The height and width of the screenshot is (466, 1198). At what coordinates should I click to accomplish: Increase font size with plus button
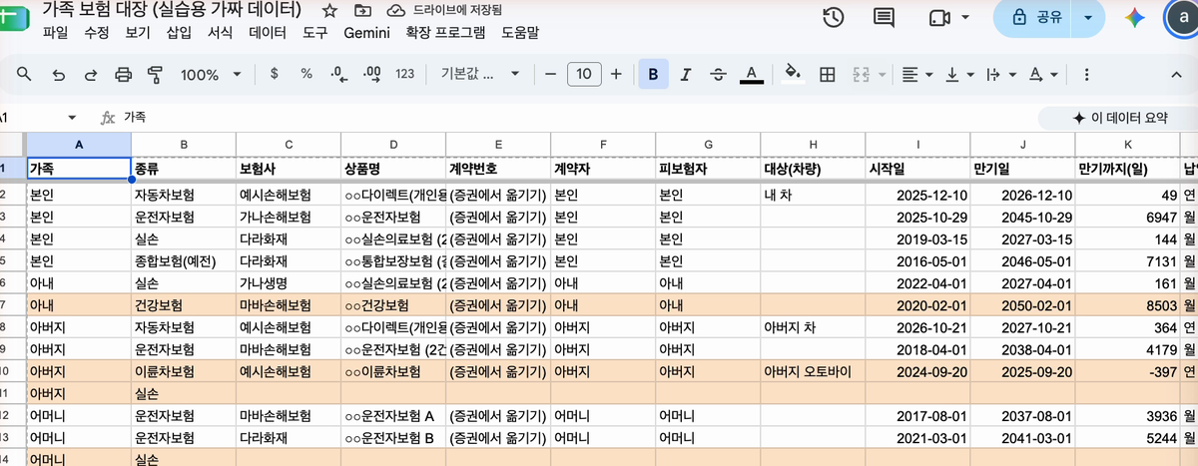[x=616, y=74]
